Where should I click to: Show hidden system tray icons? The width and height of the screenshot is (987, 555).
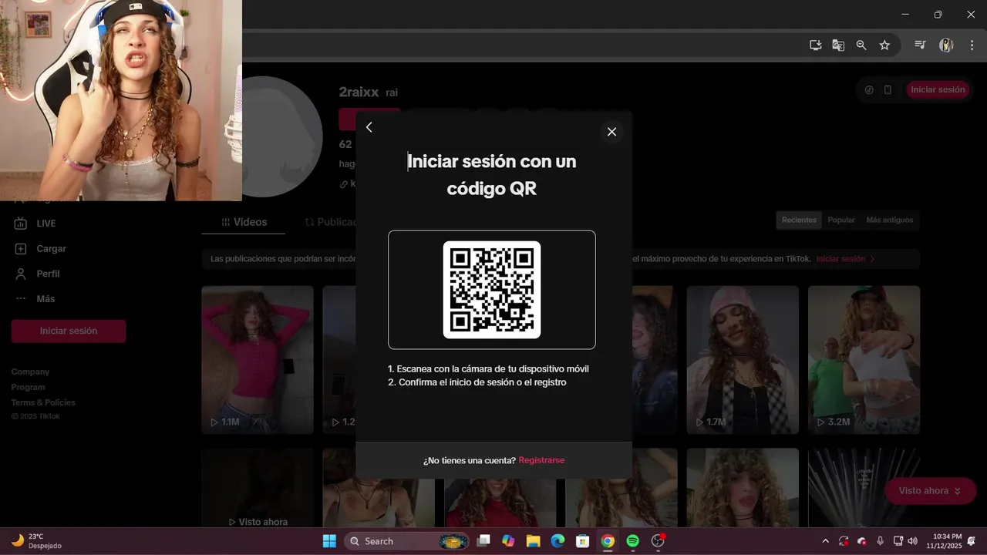point(825,541)
